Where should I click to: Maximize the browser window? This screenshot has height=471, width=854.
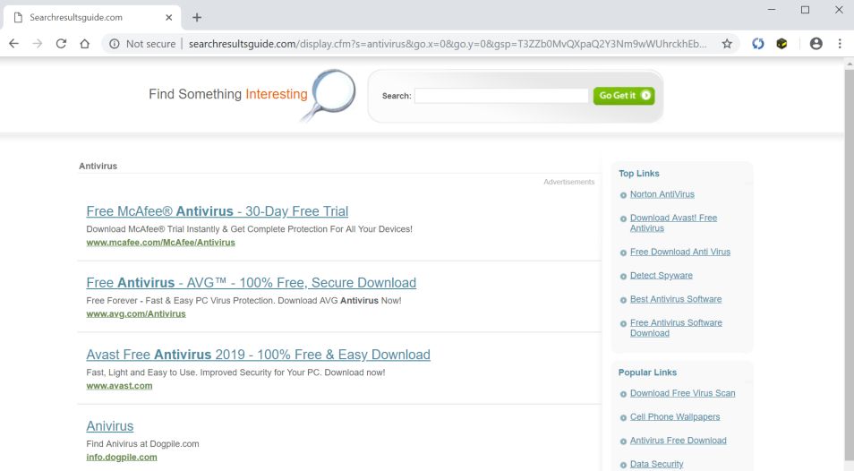click(805, 10)
